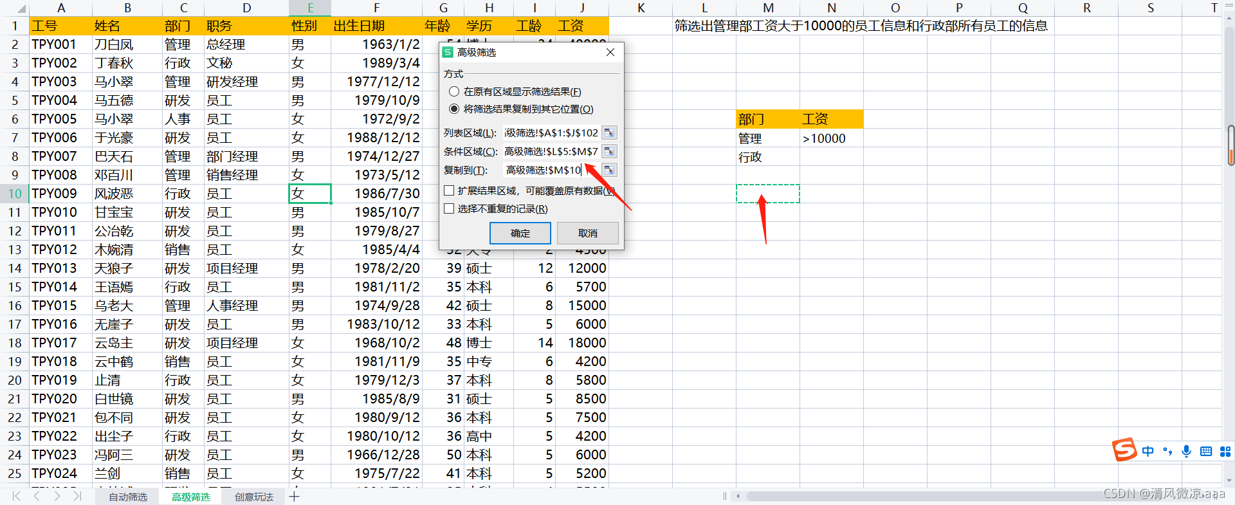Click criteria cell >10000
1235x505 pixels.
click(832, 138)
